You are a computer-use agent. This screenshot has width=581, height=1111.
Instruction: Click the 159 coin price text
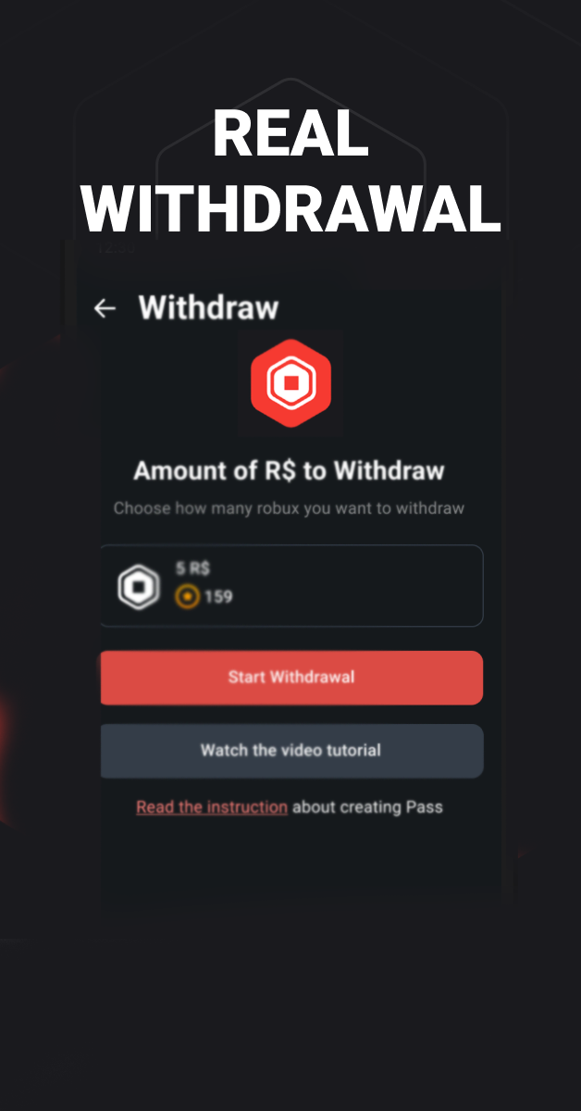pos(218,596)
